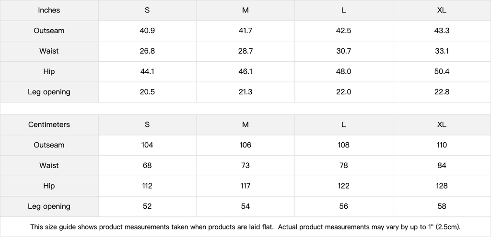
Task: Click the 44.1 hip value for size S
Action: [147, 71]
